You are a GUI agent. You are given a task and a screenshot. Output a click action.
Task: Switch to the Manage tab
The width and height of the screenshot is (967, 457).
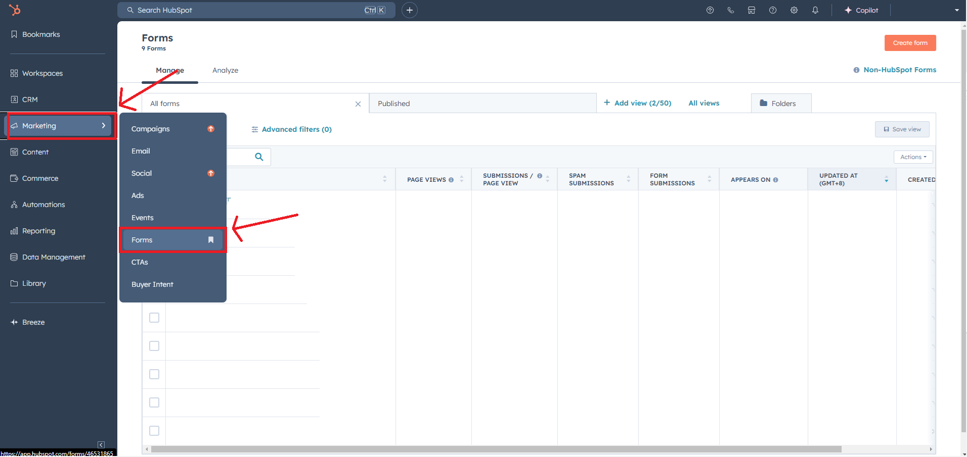tap(170, 71)
